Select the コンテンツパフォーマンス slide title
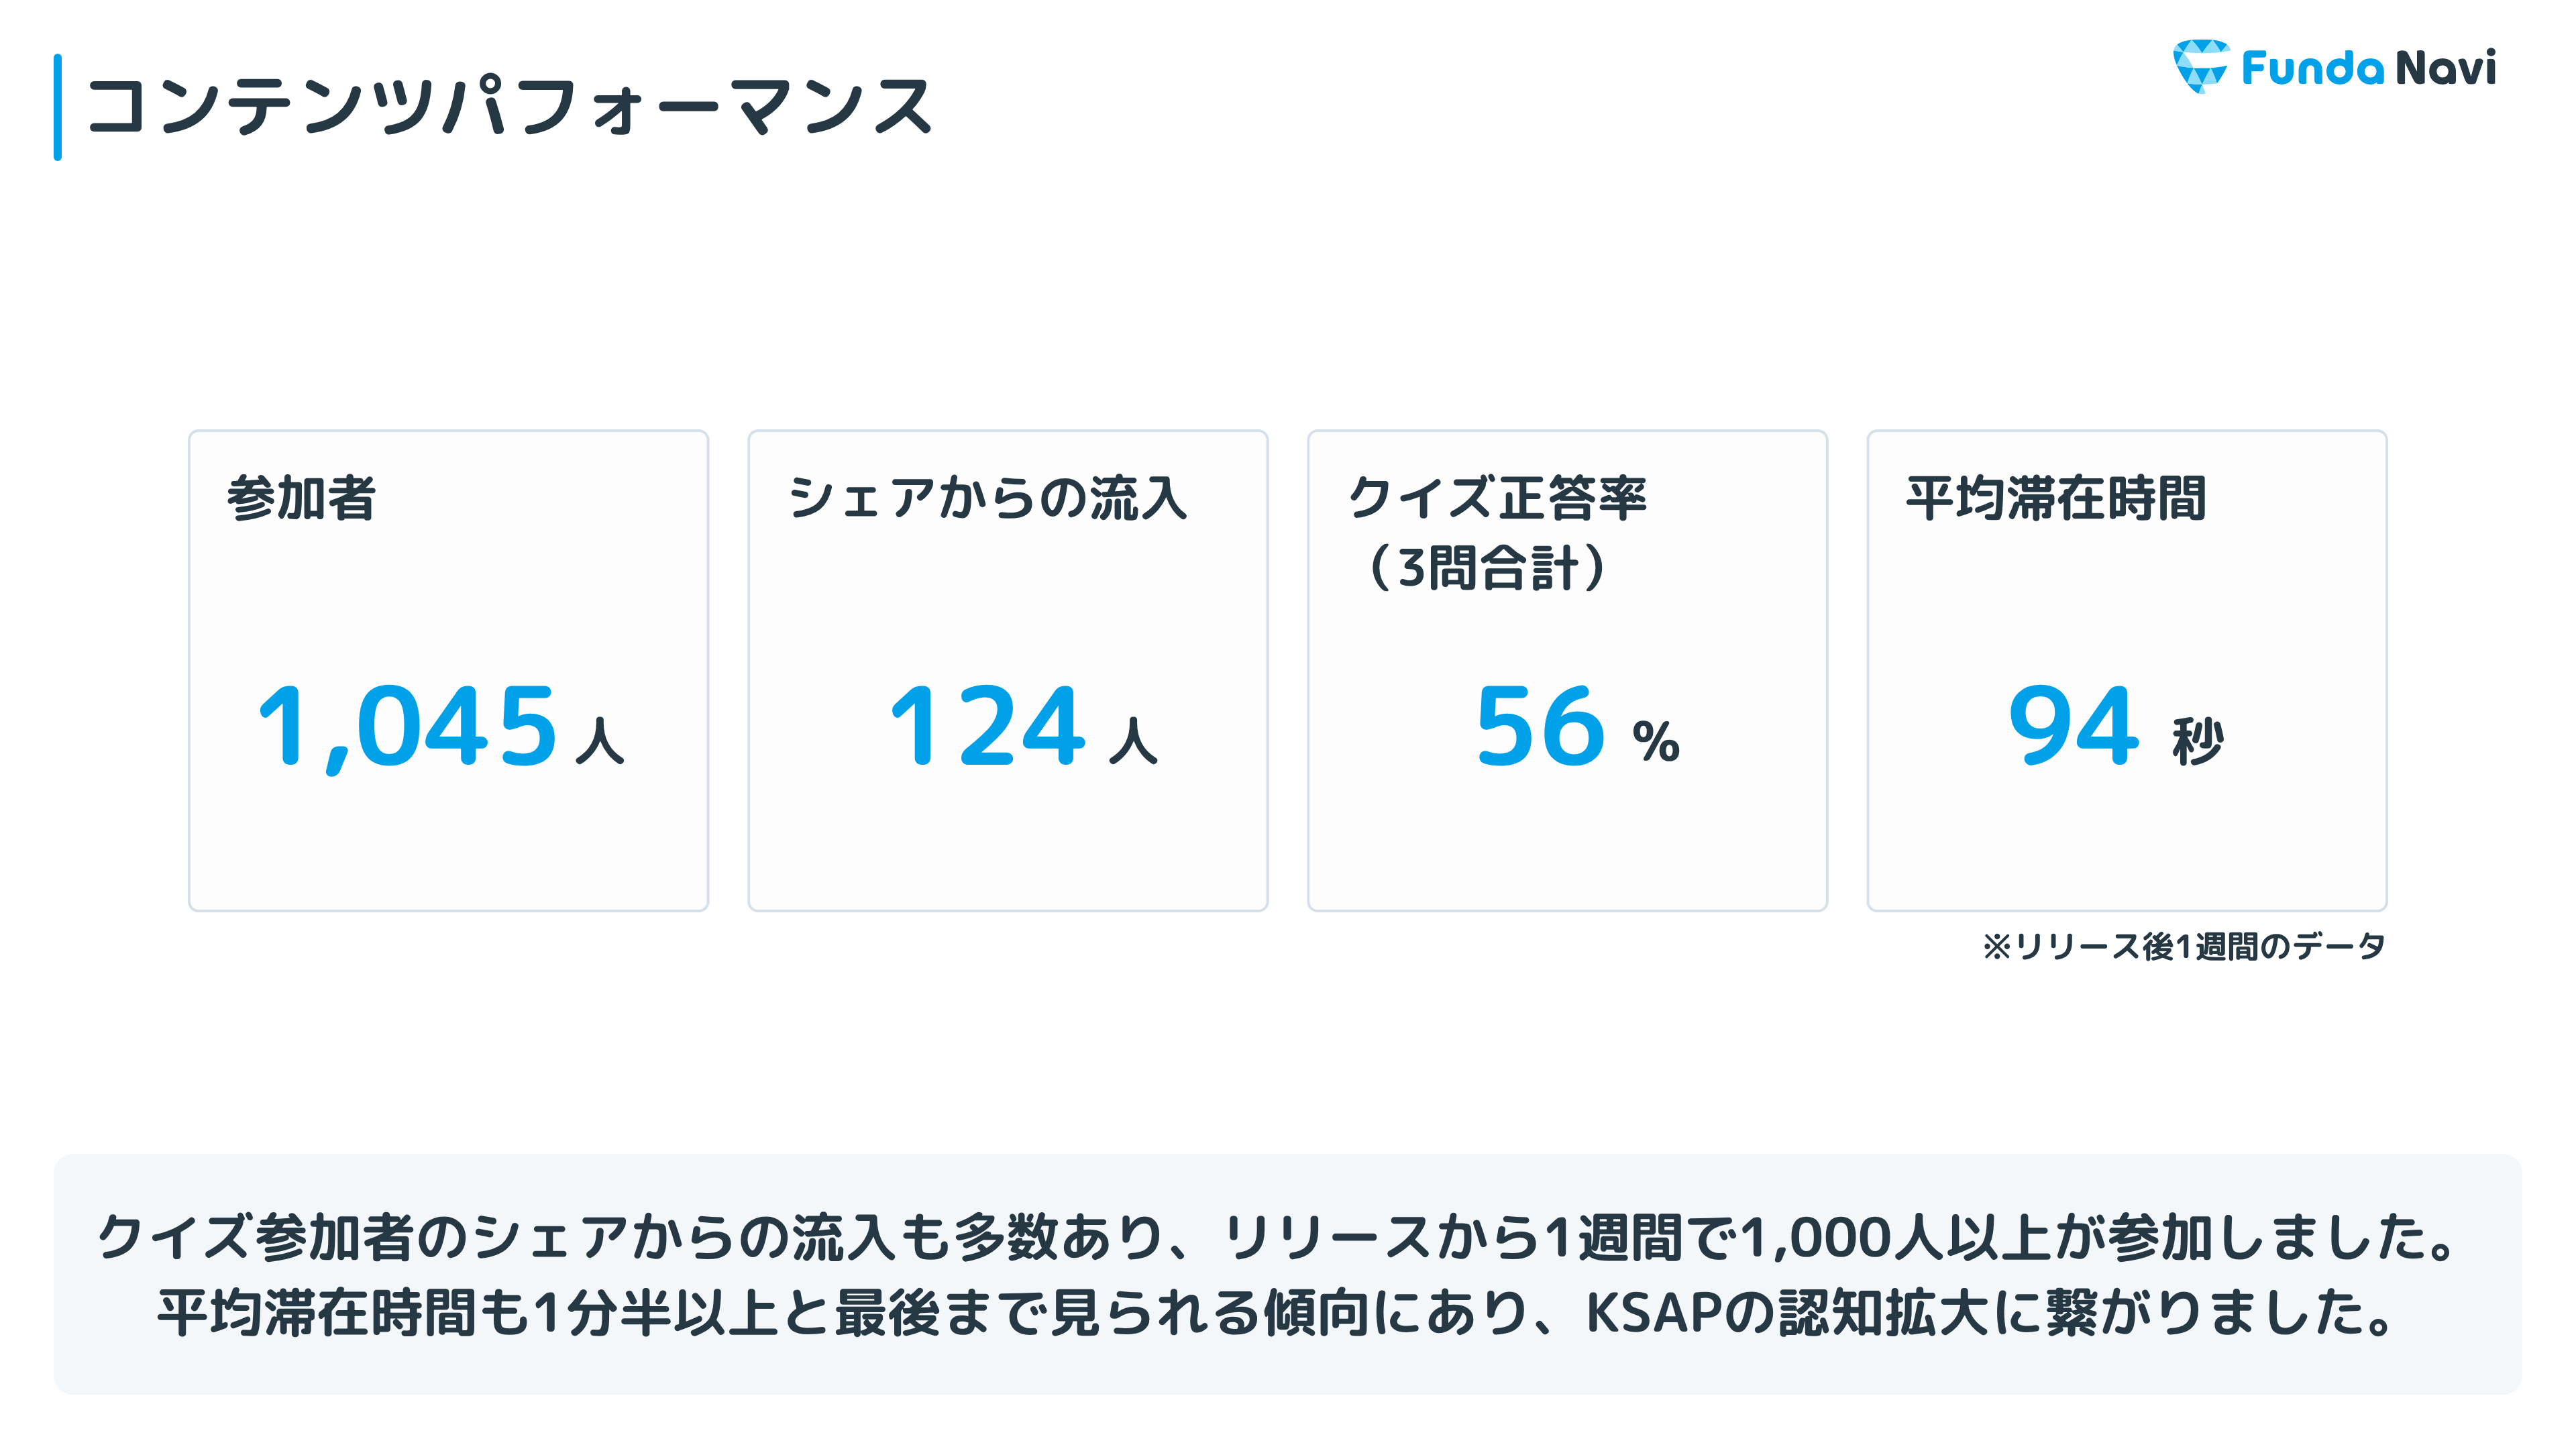The width and height of the screenshot is (2576, 1449). pos(509,106)
